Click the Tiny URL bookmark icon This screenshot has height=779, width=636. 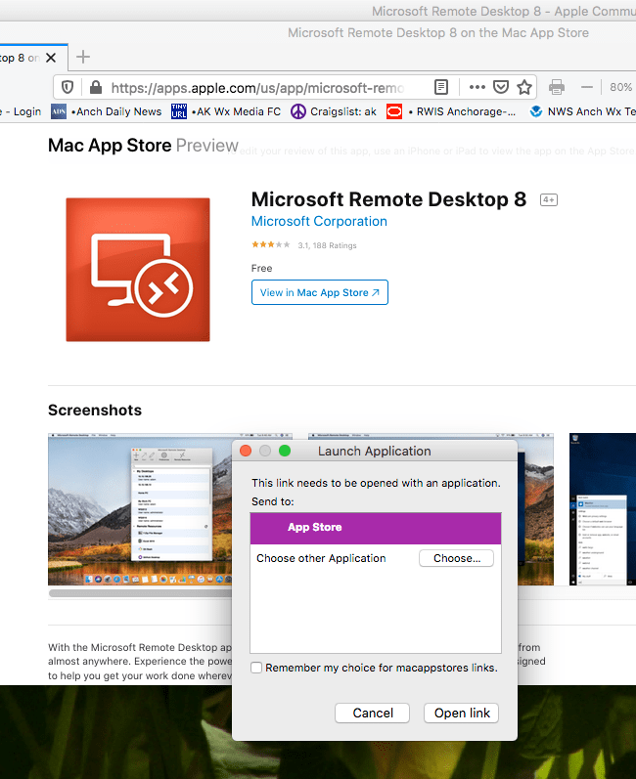pyautogui.click(x=179, y=111)
